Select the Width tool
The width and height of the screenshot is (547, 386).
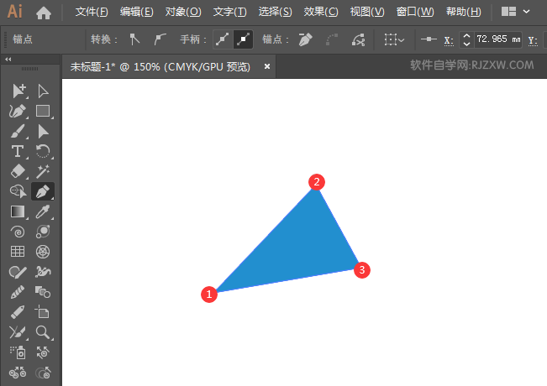[x=43, y=272]
